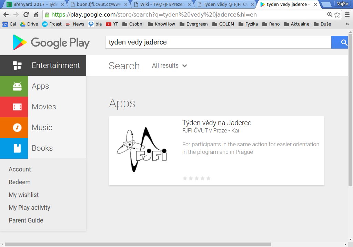Click the zoom magnifier icon in address bar
The image size is (353, 247).
point(330,14)
